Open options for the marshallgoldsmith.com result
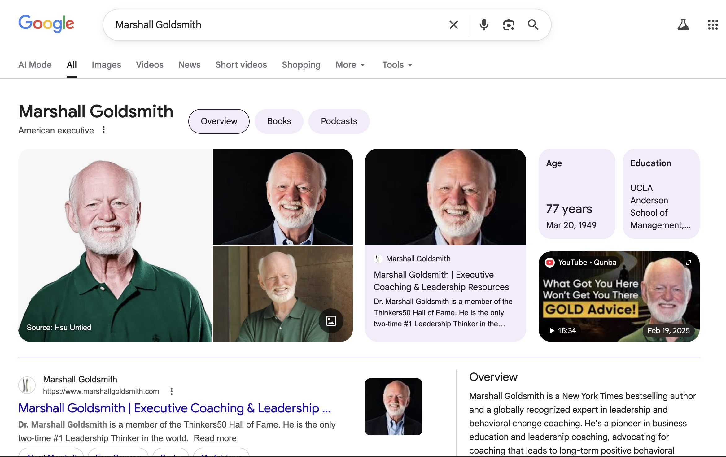 point(171,391)
